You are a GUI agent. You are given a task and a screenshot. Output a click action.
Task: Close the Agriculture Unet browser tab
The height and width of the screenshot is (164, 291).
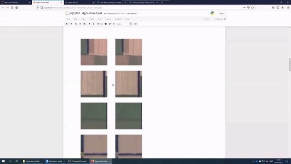pyautogui.click(x=61, y=2)
